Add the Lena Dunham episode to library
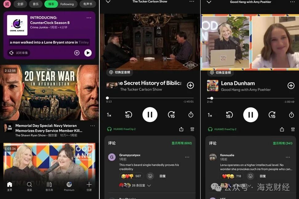Viewport: 299px width, 199px height. [291, 86]
